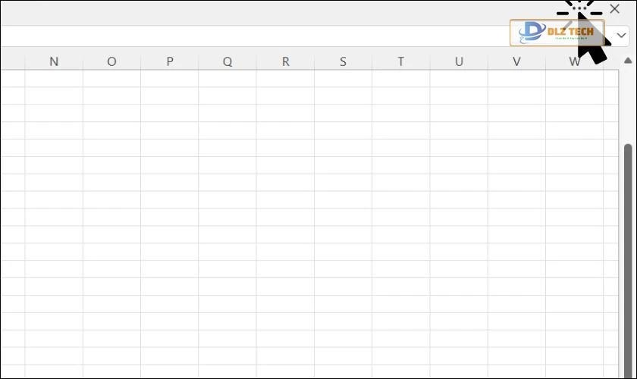The height and width of the screenshot is (379, 637).
Task: Select column Q header
Action: point(227,61)
